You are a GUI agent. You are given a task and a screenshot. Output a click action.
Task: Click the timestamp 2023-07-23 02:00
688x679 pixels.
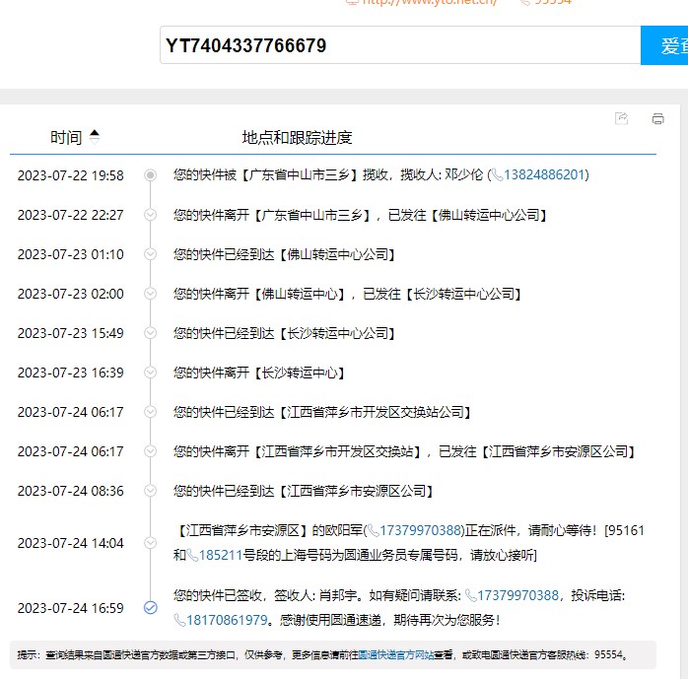tap(71, 294)
